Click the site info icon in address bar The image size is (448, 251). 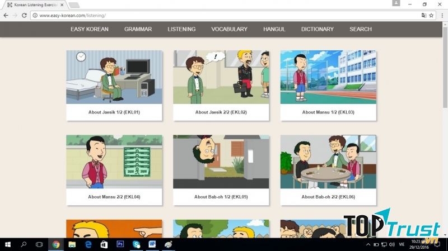35,16
